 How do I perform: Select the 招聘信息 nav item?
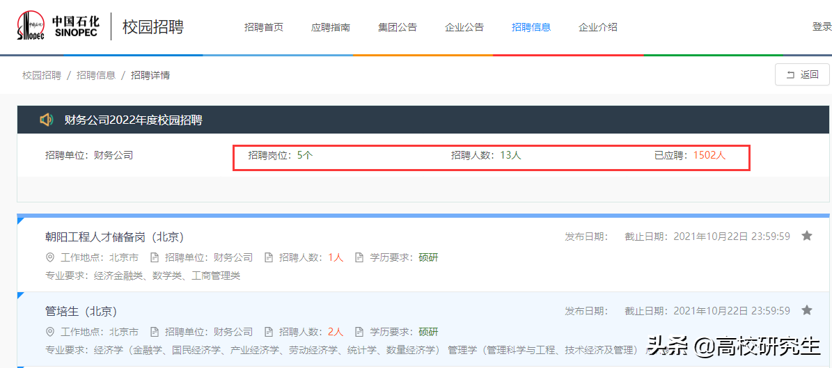point(531,27)
